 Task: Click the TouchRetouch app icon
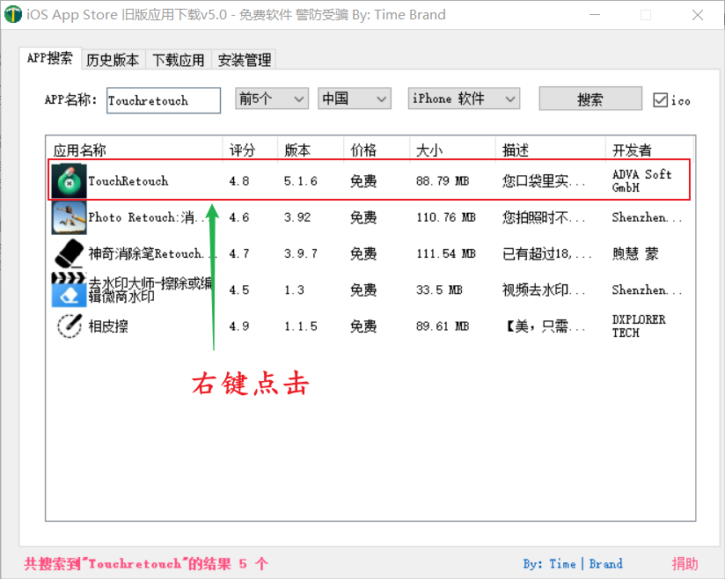click(69, 180)
